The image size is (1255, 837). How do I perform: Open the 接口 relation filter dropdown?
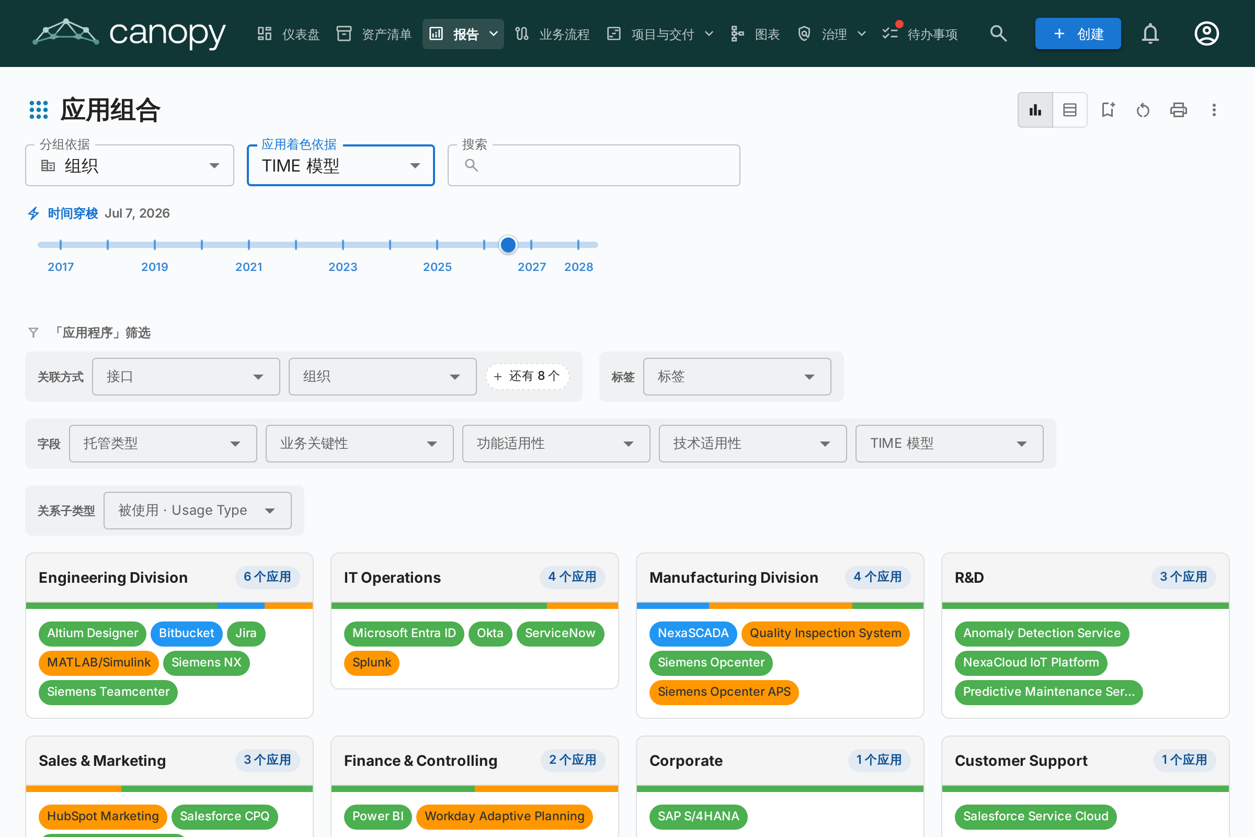(x=186, y=377)
